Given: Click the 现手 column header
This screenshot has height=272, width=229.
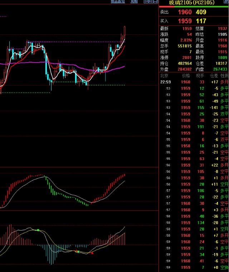Looking at the screenshot, I should point(200,76).
